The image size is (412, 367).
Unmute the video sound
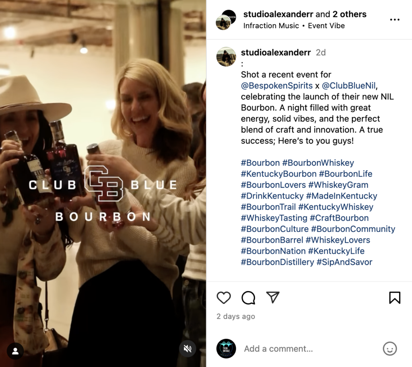coord(187,349)
